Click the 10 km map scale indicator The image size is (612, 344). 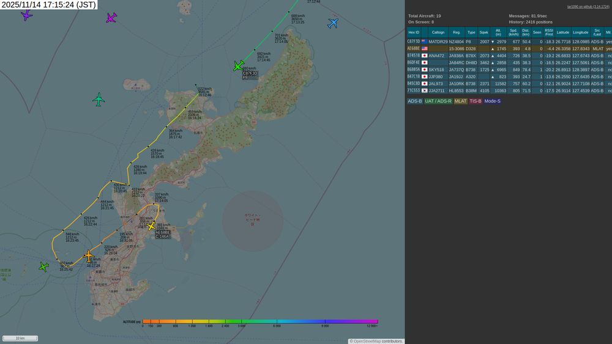(20, 338)
